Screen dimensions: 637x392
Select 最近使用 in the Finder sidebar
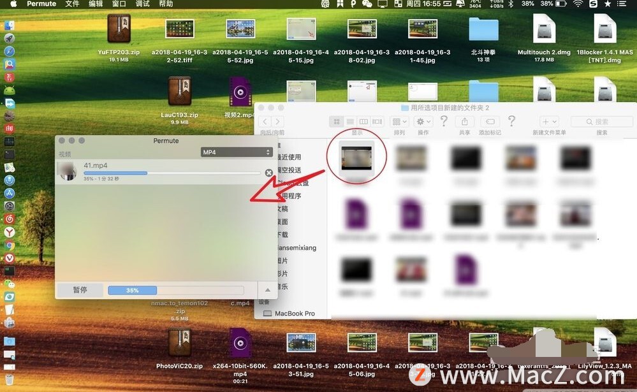tap(289, 157)
